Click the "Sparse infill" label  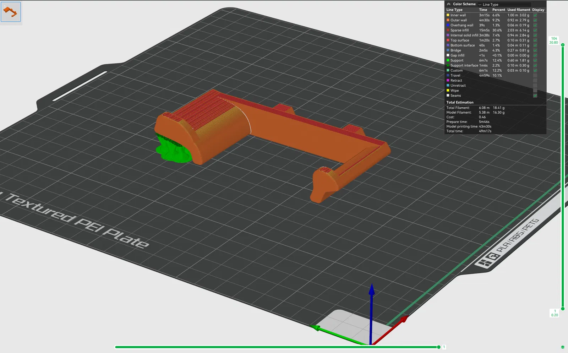(460, 30)
